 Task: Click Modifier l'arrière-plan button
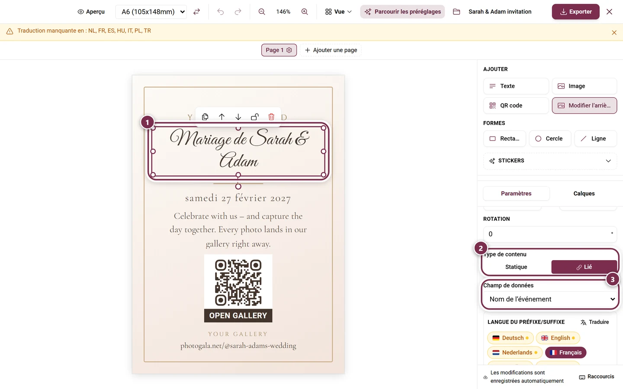click(x=584, y=105)
